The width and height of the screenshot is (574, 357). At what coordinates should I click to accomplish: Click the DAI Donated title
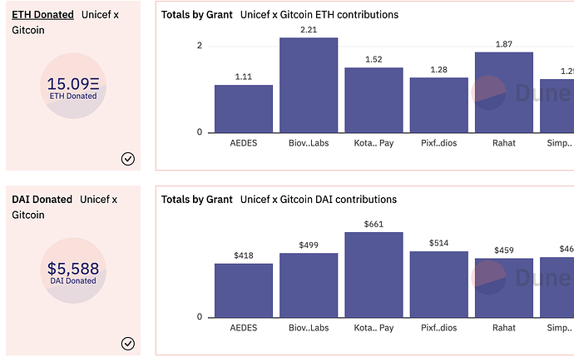(42, 200)
